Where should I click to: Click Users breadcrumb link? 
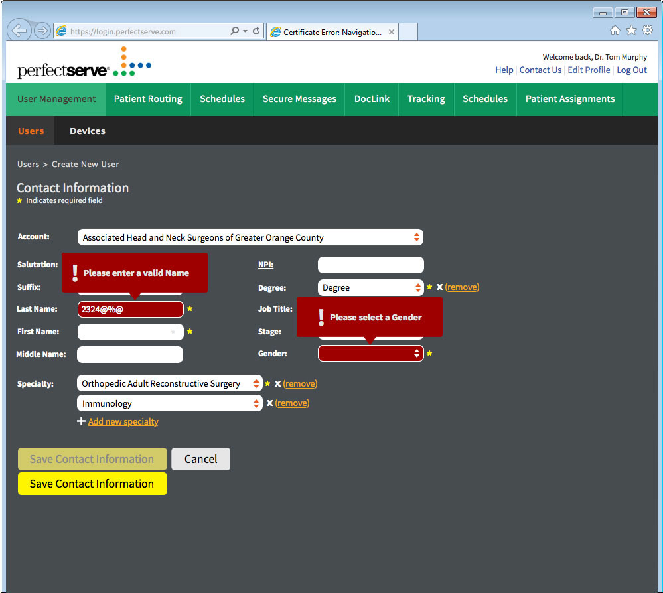(28, 165)
